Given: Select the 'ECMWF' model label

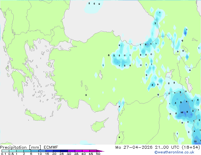Looking at the screenshot, I should coord(51,147).
